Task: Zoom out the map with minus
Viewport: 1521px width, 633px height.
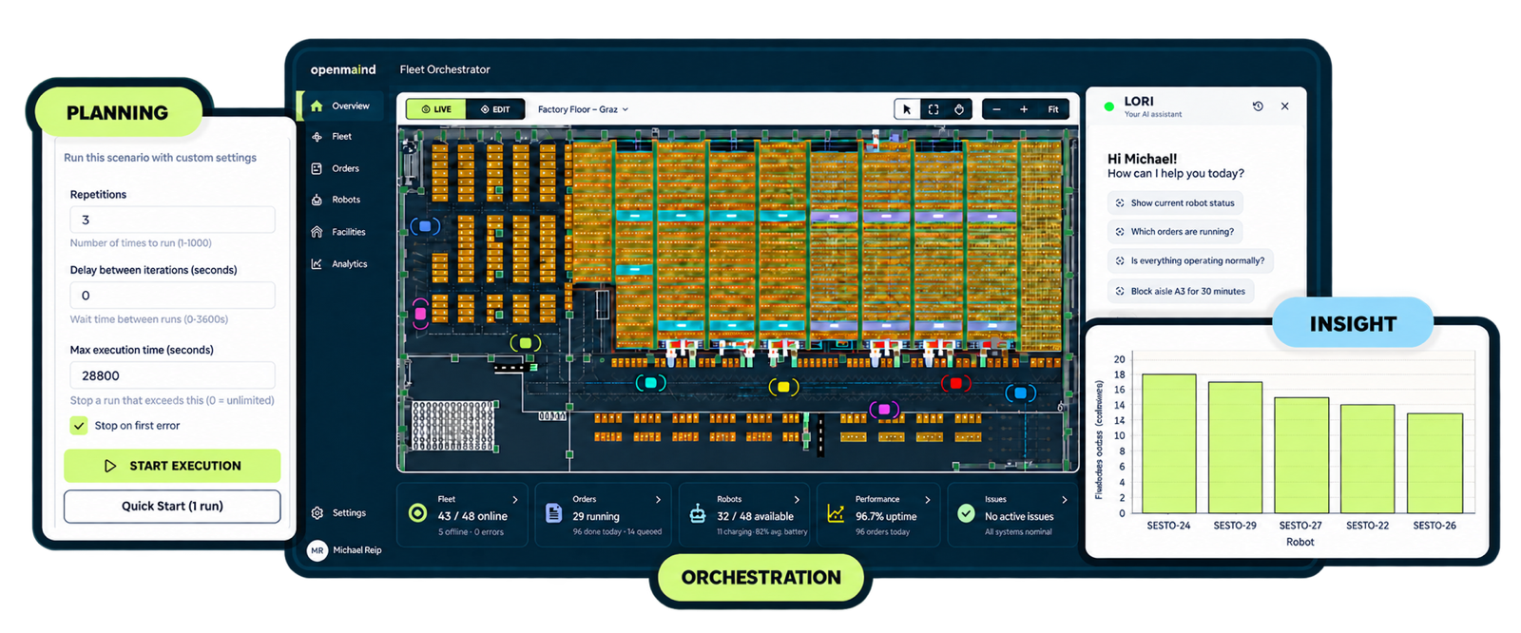Action: pos(996,109)
